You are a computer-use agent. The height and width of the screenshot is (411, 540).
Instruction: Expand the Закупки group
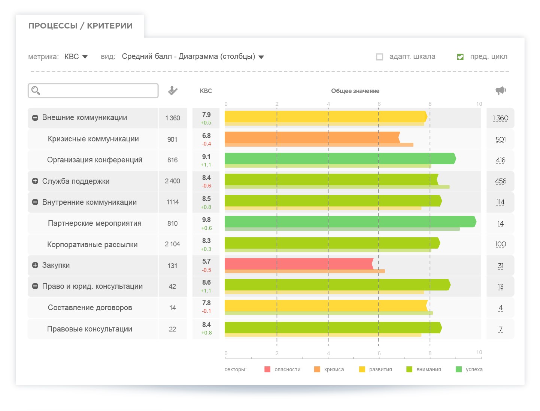point(35,265)
